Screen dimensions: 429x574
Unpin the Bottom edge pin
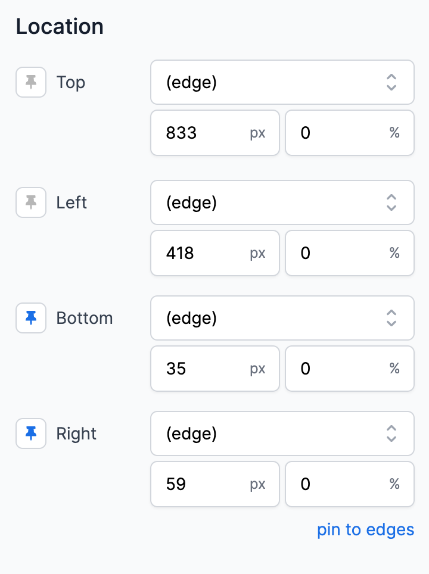pyautogui.click(x=31, y=318)
